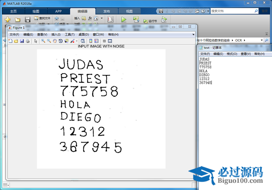The image size is (272, 190).
Task: Click the Print Figure icon
Action: click(x=28, y=41)
